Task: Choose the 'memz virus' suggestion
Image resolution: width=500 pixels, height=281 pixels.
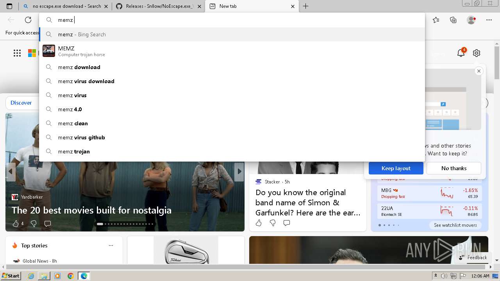Action: tap(232, 95)
